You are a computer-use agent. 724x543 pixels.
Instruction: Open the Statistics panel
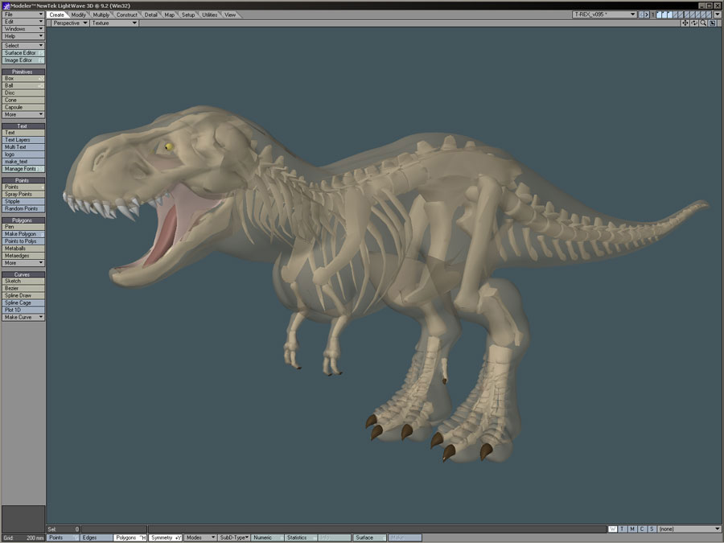300,537
